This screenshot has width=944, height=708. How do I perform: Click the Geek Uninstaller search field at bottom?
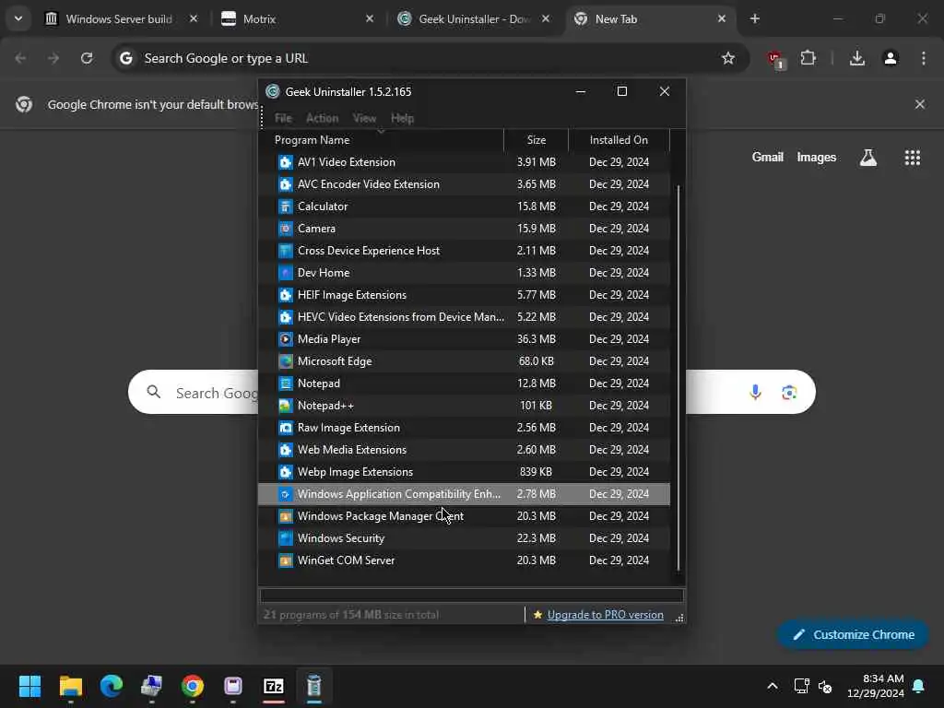click(472, 596)
